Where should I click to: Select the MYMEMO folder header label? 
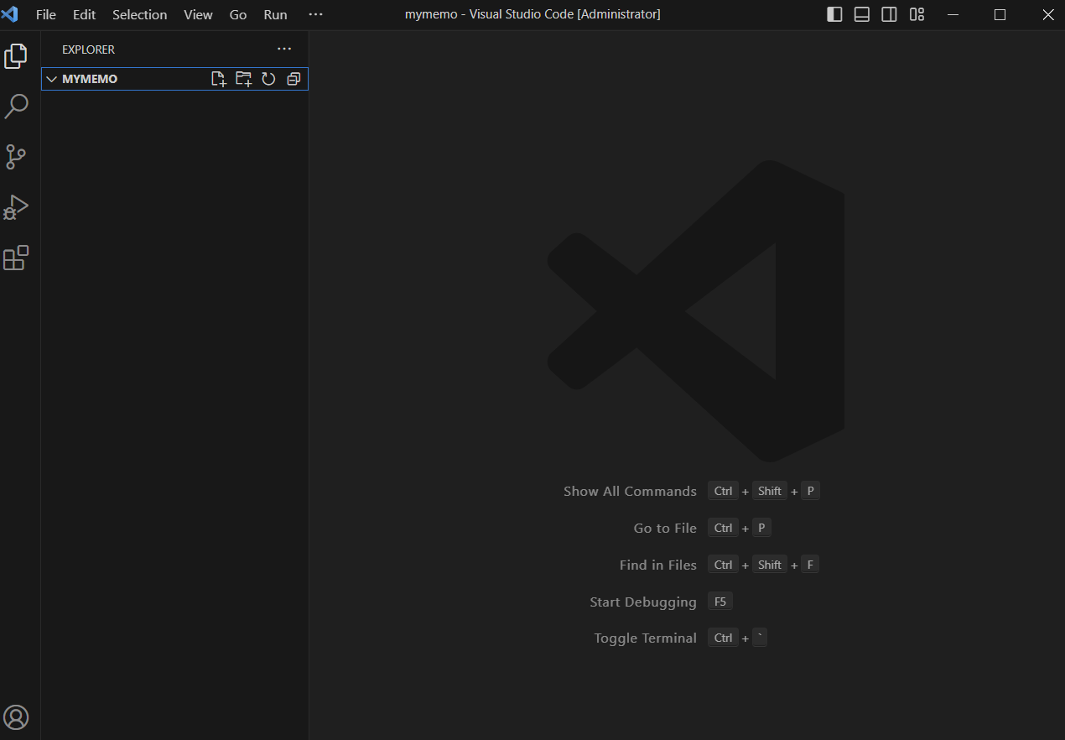pos(90,79)
